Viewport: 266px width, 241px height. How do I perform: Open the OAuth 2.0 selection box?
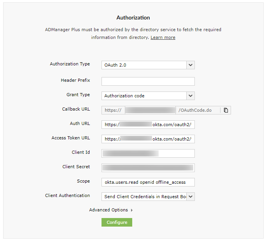point(144,65)
